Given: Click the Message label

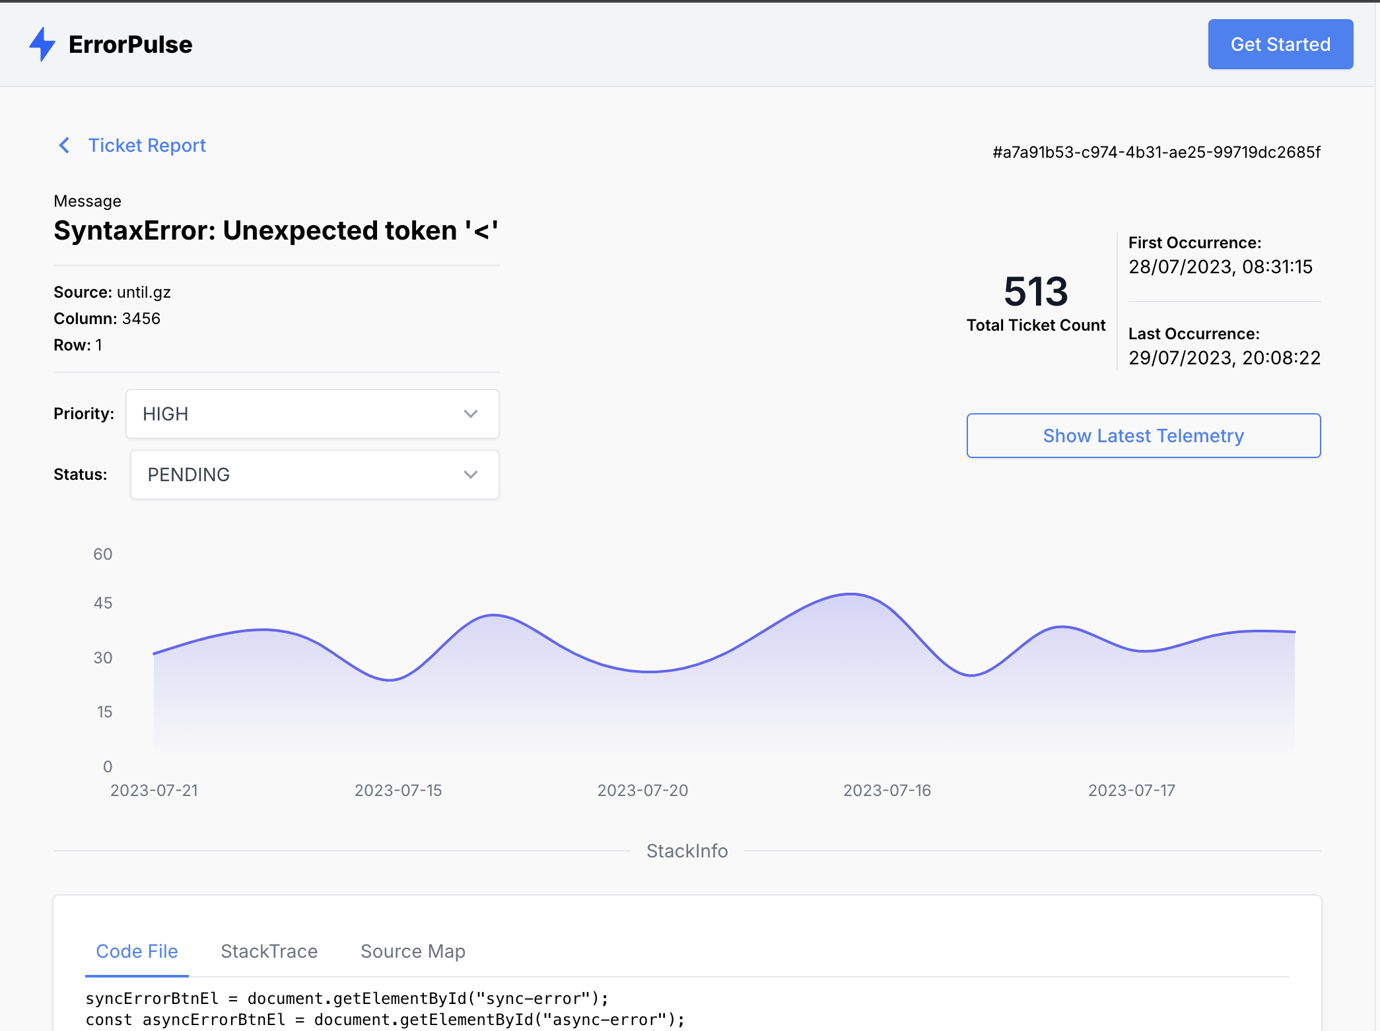Looking at the screenshot, I should coord(87,201).
